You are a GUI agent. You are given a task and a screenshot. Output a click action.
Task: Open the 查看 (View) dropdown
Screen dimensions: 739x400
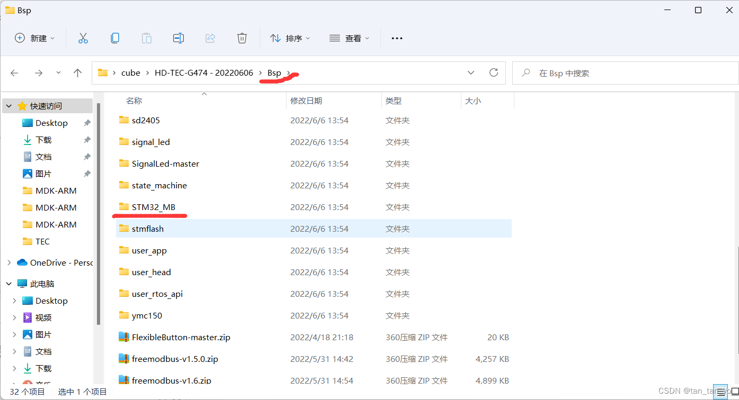(349, 38)
